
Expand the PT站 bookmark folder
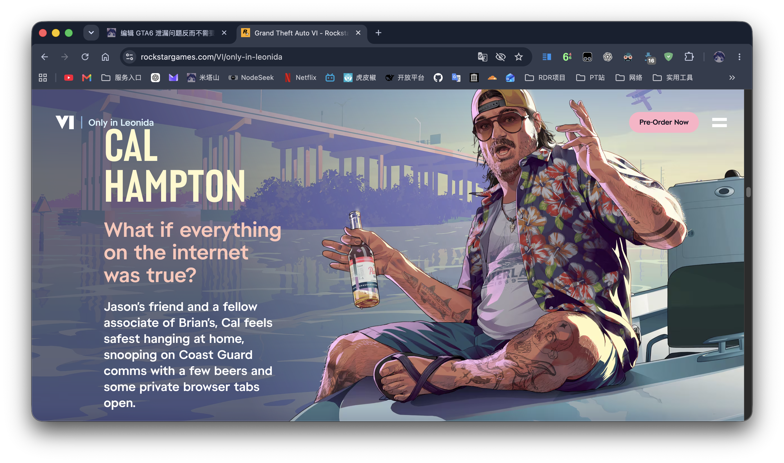click(x=590, y=78)
